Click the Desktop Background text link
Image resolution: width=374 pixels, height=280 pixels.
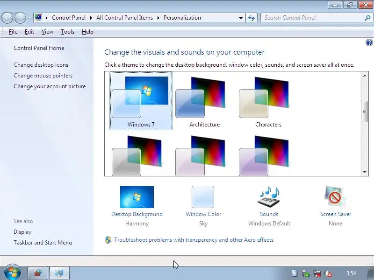coord(137,214)
